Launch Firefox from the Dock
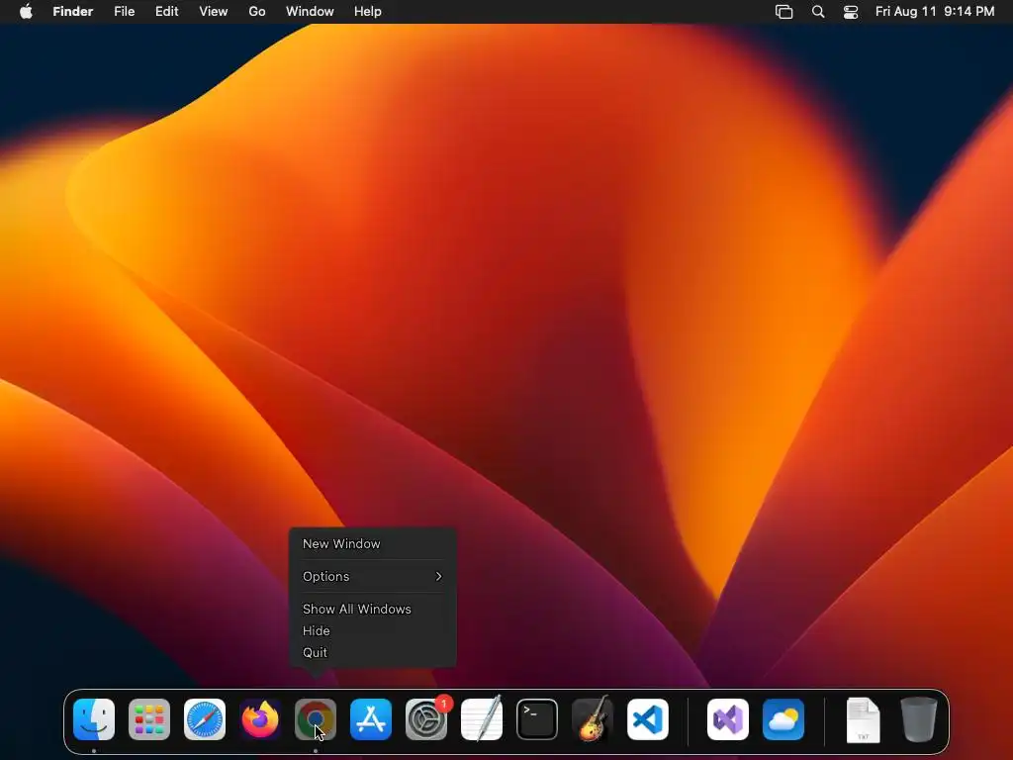This screenshot has height=760, width=1013. (x=260, y=719)
